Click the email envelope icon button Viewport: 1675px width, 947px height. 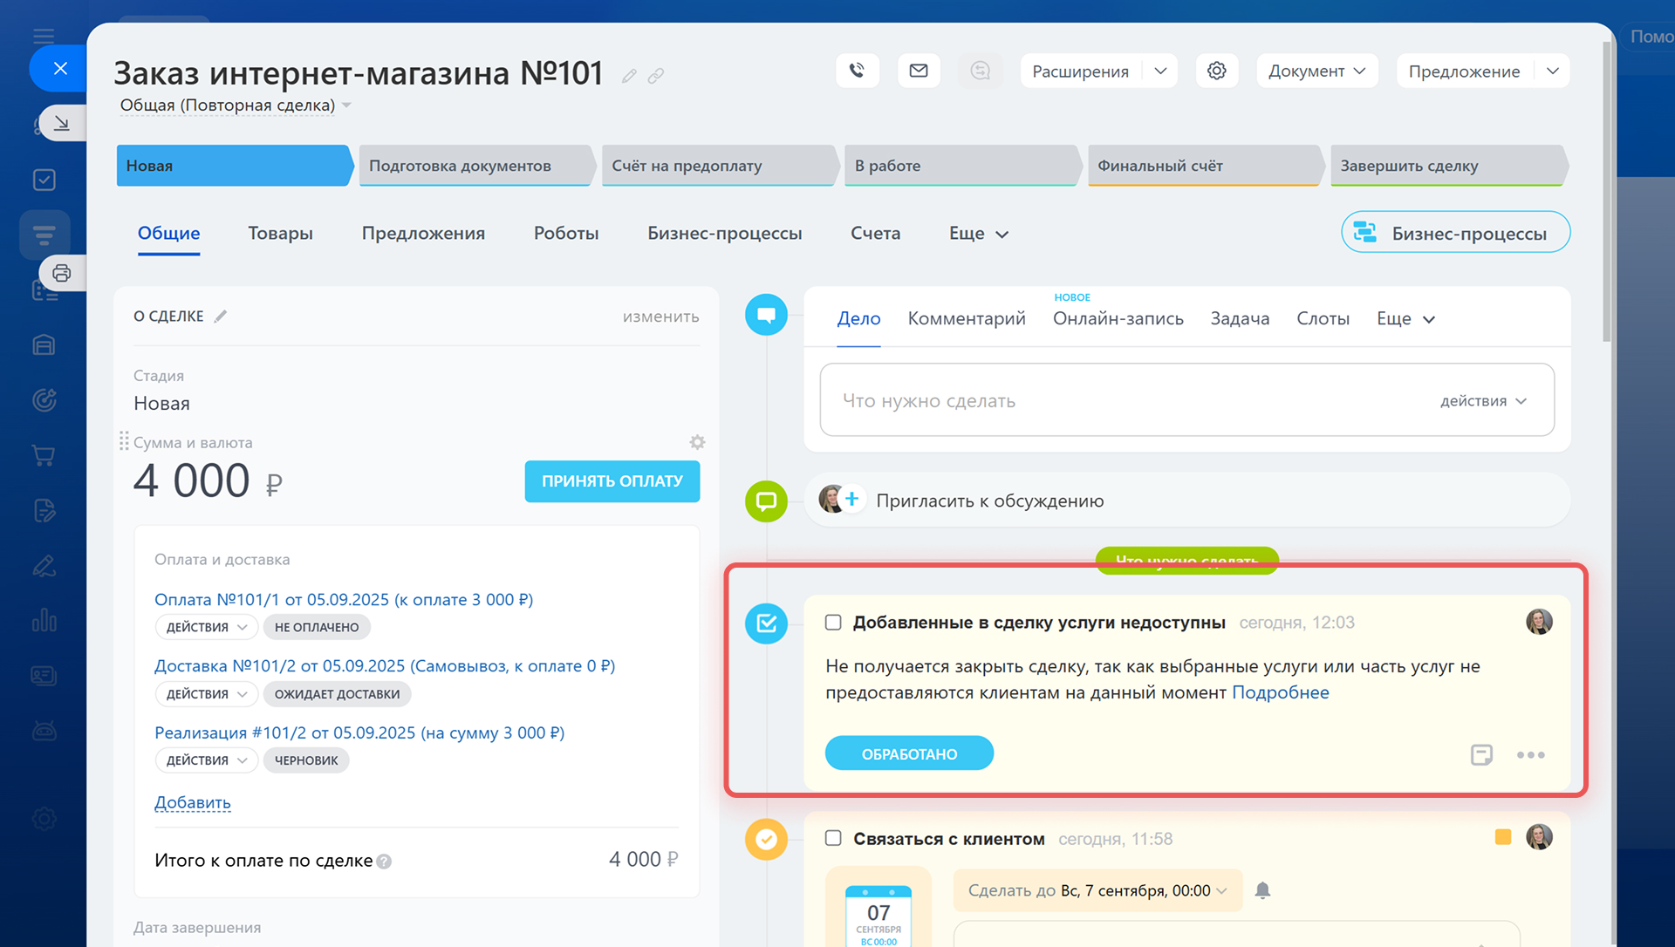(x=919, y=71)
